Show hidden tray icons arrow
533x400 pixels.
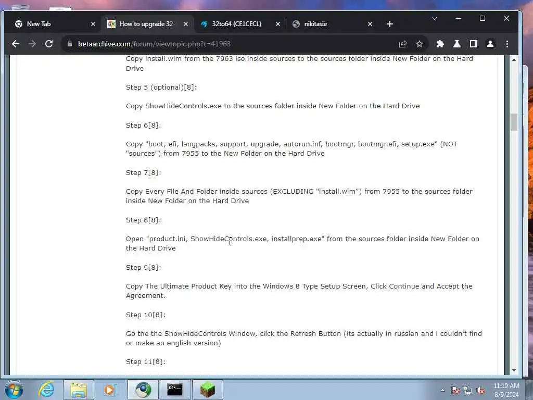pyautogui.click(x=442, y=390)
